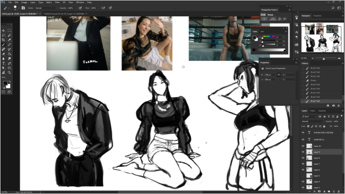
Task: Click the trash icon in Layers panel
Action: (339, 191)
